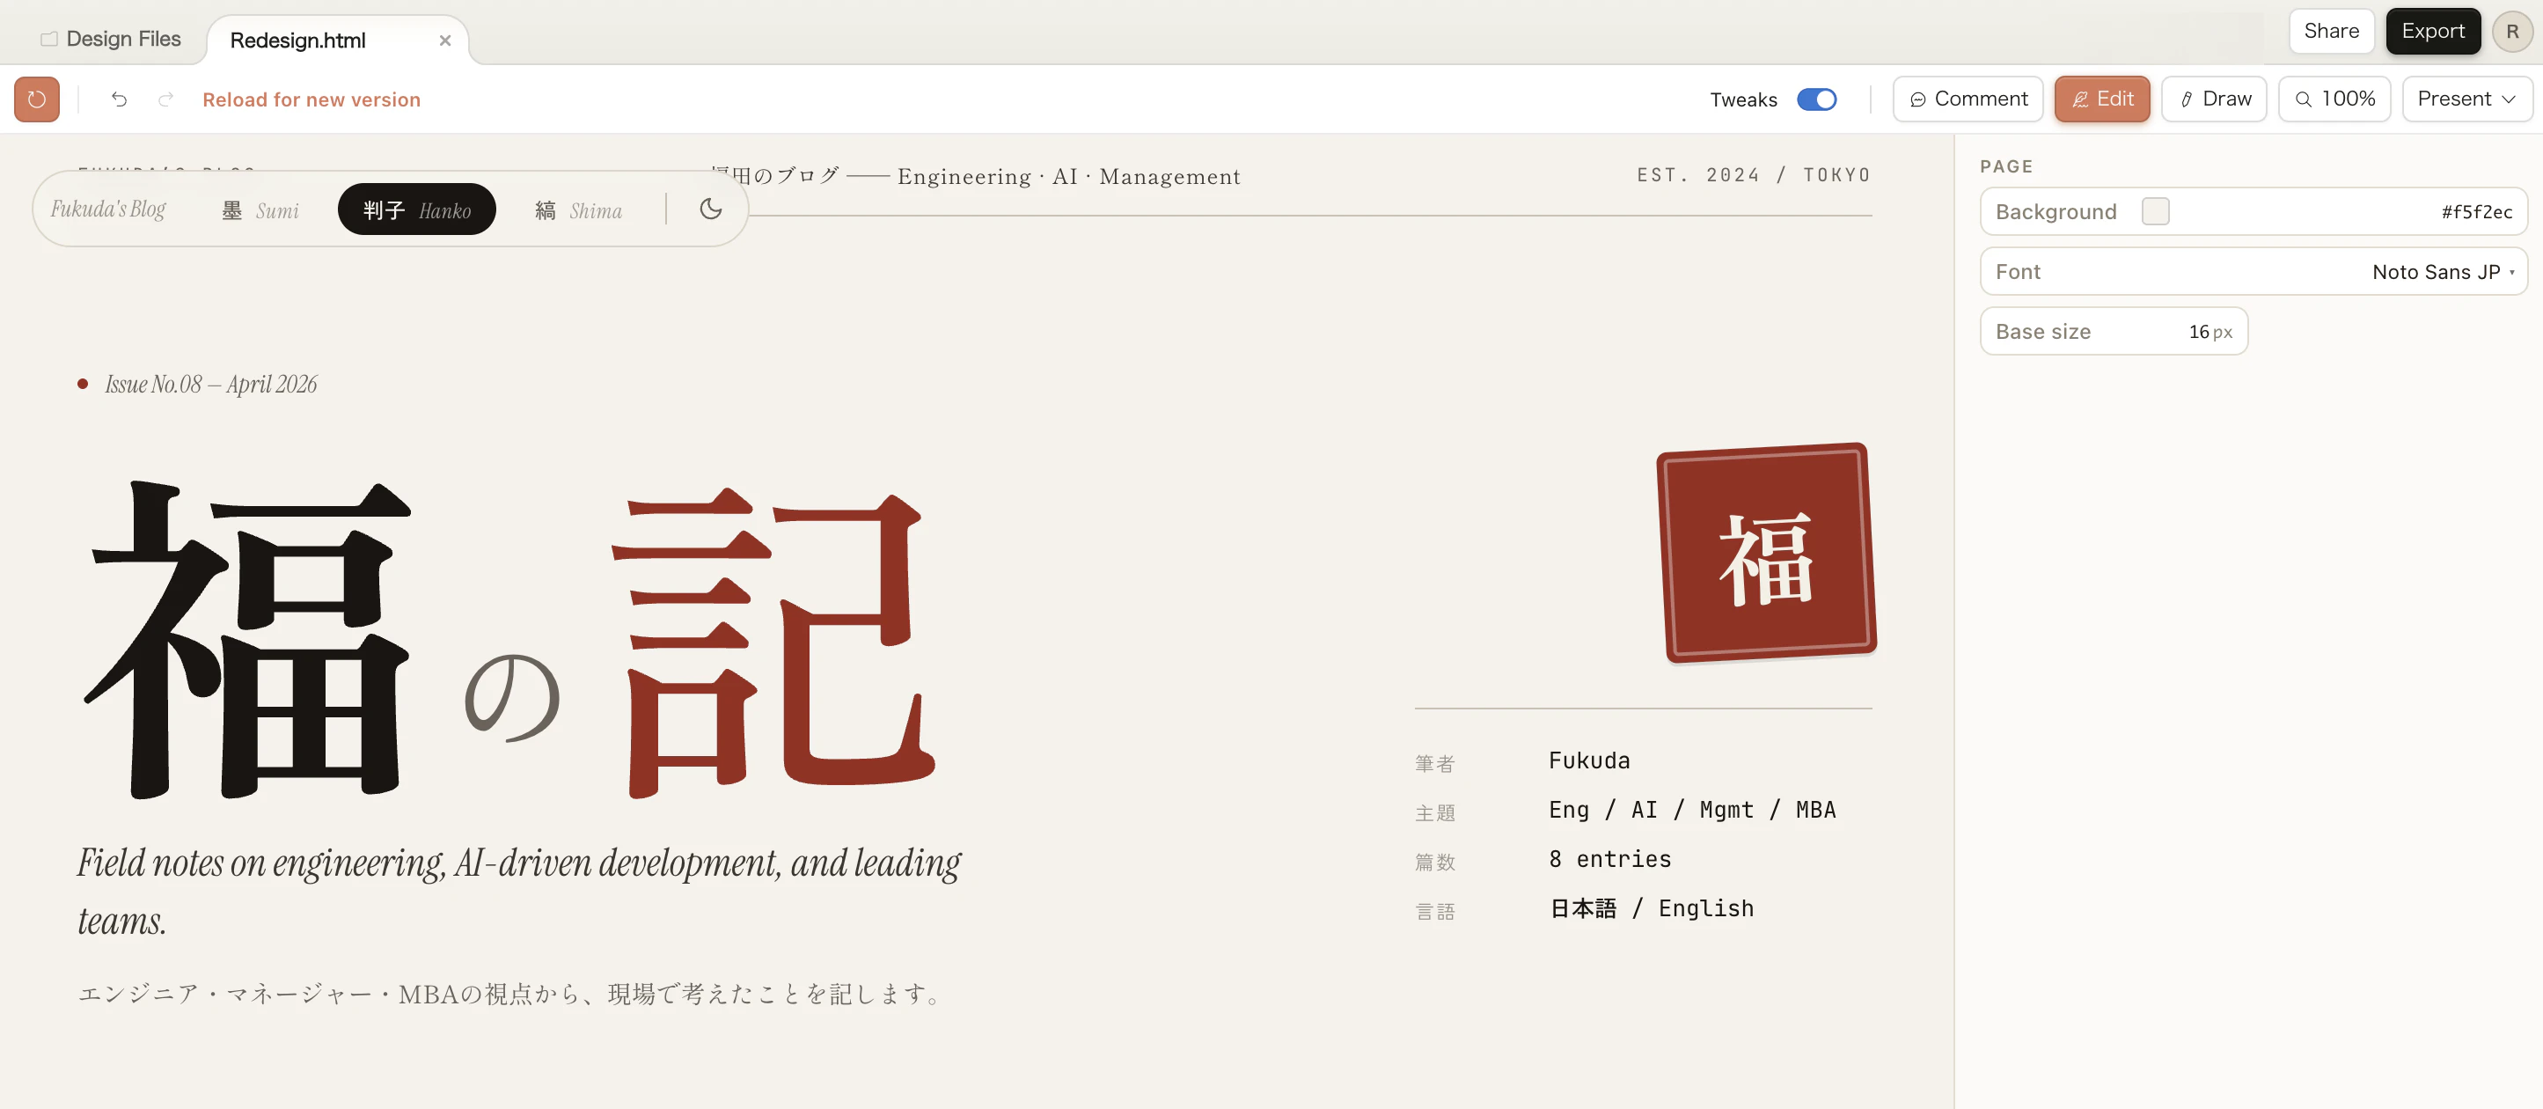The image size is (2543, 1109).
Task: Click the redo arrow icon
Action: point(165,99)
